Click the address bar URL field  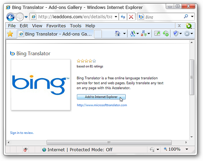74,17
